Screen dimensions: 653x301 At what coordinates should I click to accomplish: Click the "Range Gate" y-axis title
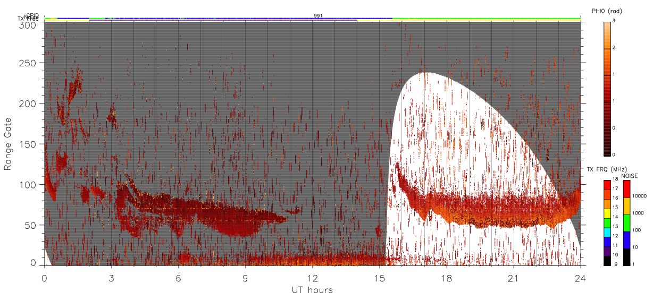pos(8,144)
